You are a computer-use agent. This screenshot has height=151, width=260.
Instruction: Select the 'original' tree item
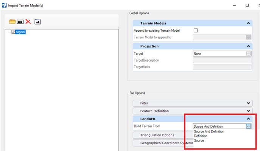click(20, 32)
